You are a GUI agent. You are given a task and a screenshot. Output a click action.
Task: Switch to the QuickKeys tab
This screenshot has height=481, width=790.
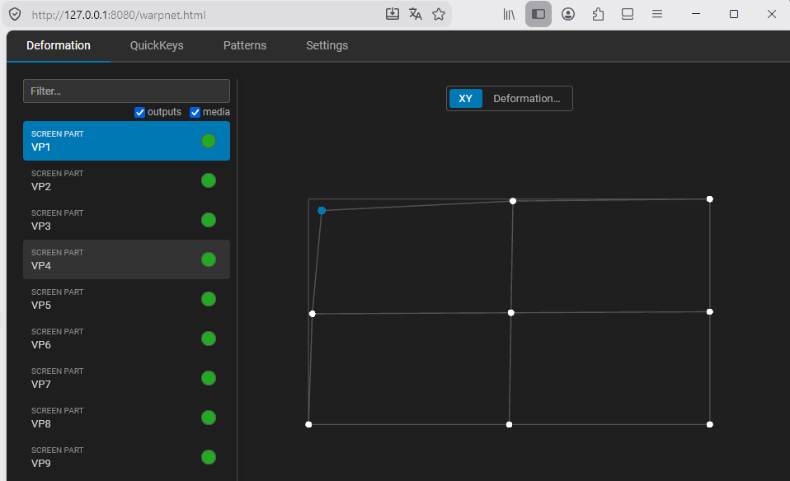pos(157,45)
